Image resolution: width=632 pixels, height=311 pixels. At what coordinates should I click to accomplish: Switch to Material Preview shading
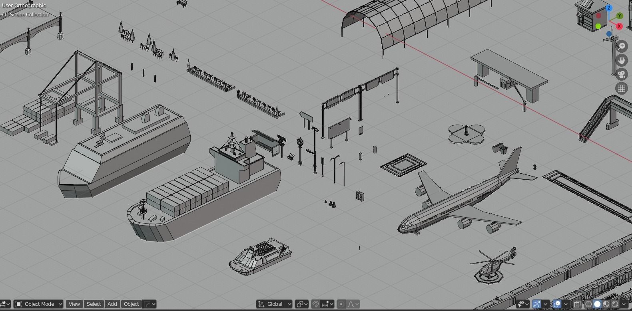tap(606, 304)
